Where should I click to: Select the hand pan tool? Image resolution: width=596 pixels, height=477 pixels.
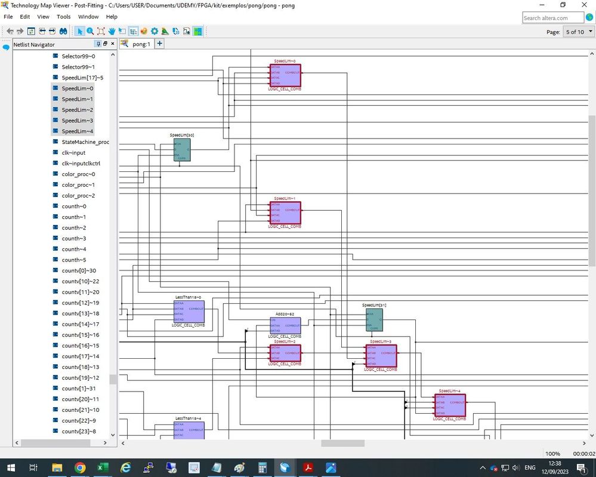[x=112, y=31]
